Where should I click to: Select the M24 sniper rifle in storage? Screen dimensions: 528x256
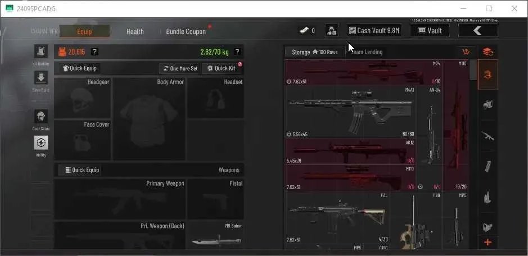364,73
